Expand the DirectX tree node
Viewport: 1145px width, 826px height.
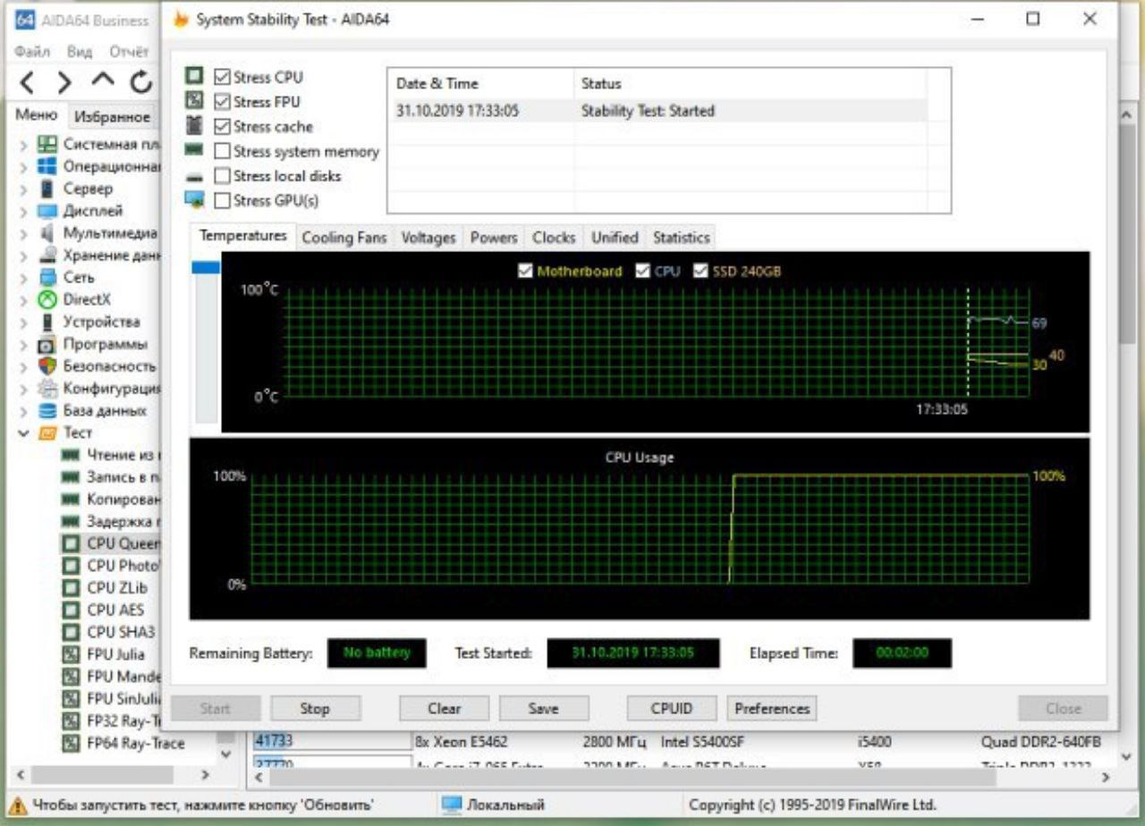pyautogui.click(x=23, y=299)
